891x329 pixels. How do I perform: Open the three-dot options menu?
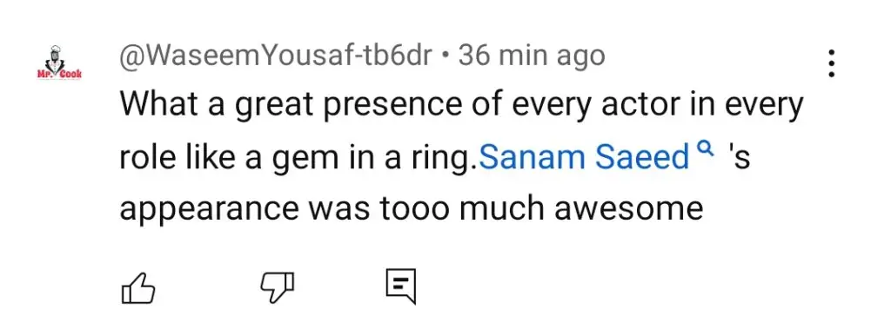[831, 63]
